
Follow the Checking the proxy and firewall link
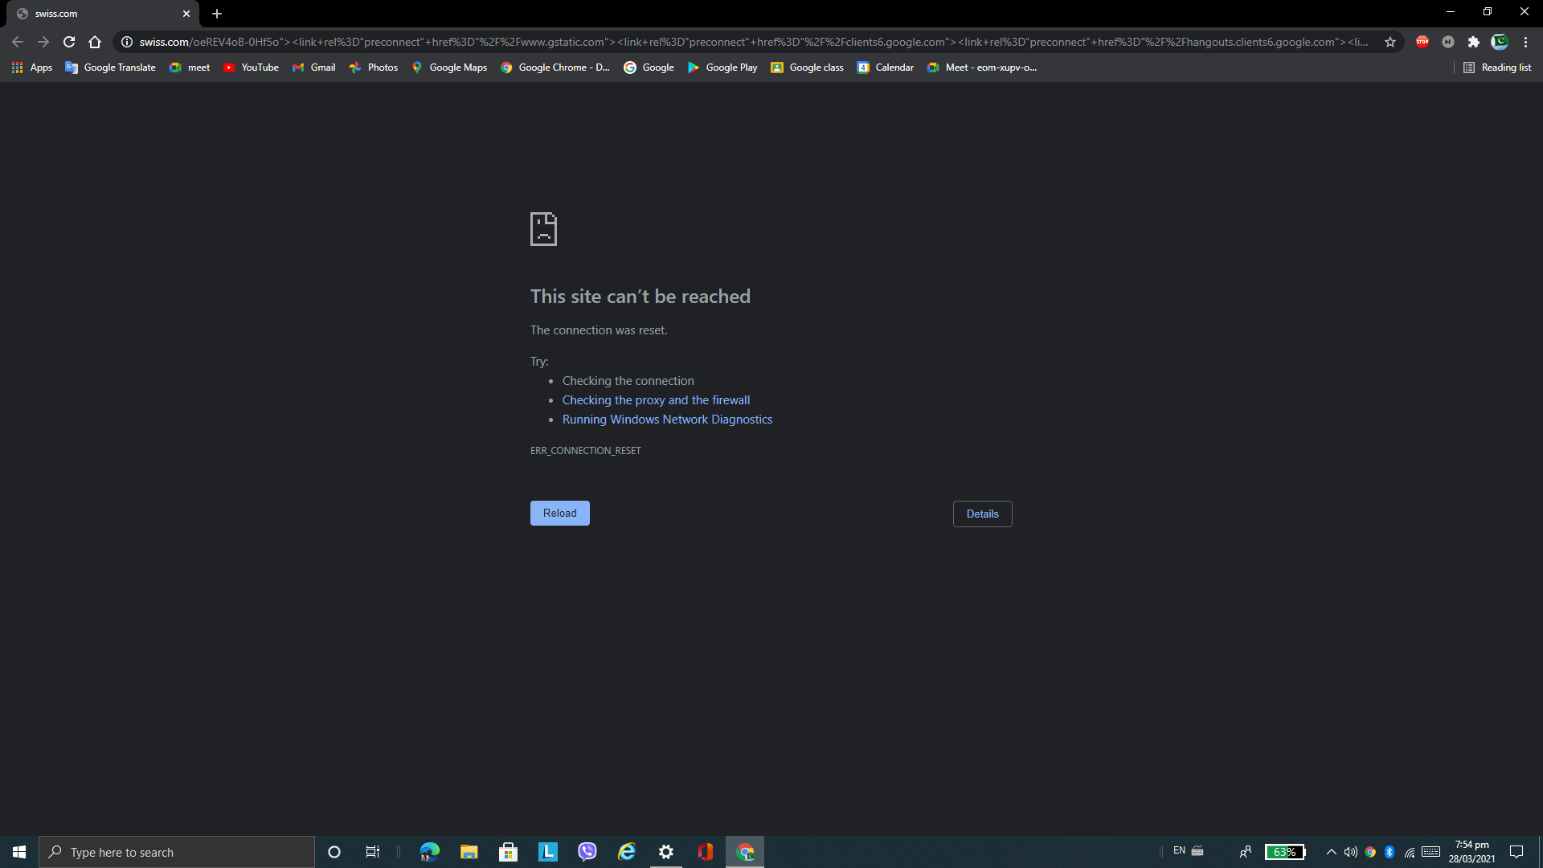click(x=656, y=399)
